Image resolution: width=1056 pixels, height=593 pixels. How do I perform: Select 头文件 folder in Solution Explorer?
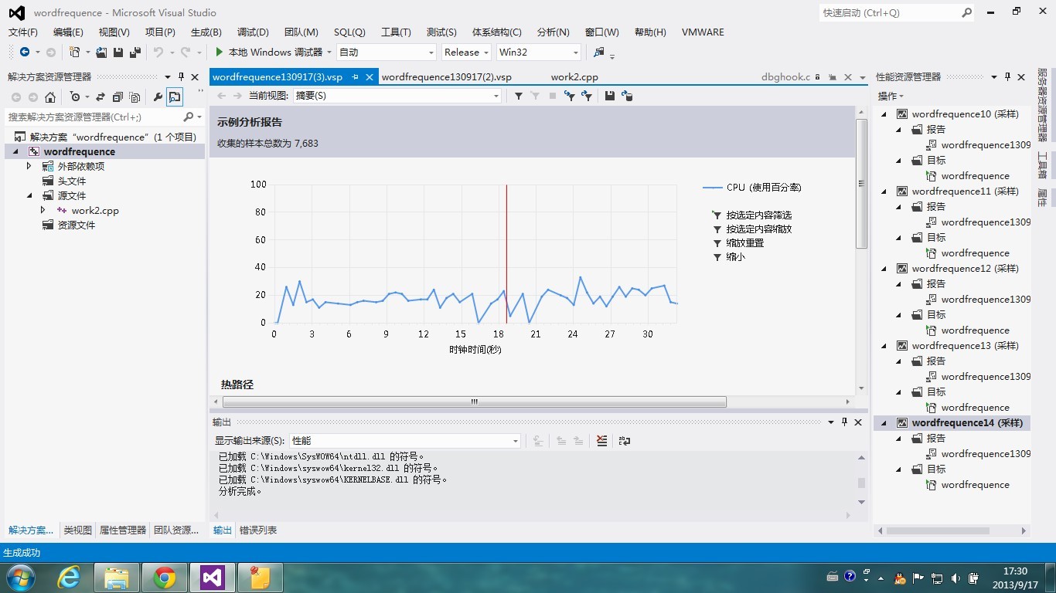(x=72, y=181)
